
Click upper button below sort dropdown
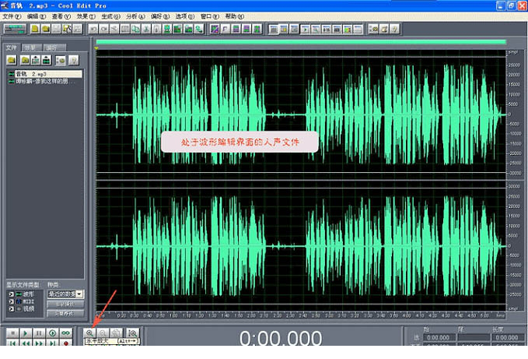point(65,304)
